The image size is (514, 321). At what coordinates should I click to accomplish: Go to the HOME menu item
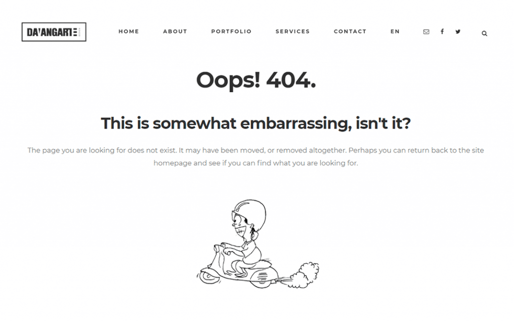(x=129, y=32)
